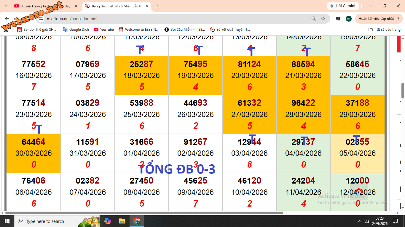Click the zoom magnifier icon in address bar
The height and width of the screenshot is (227, 405).
point(313,19)
